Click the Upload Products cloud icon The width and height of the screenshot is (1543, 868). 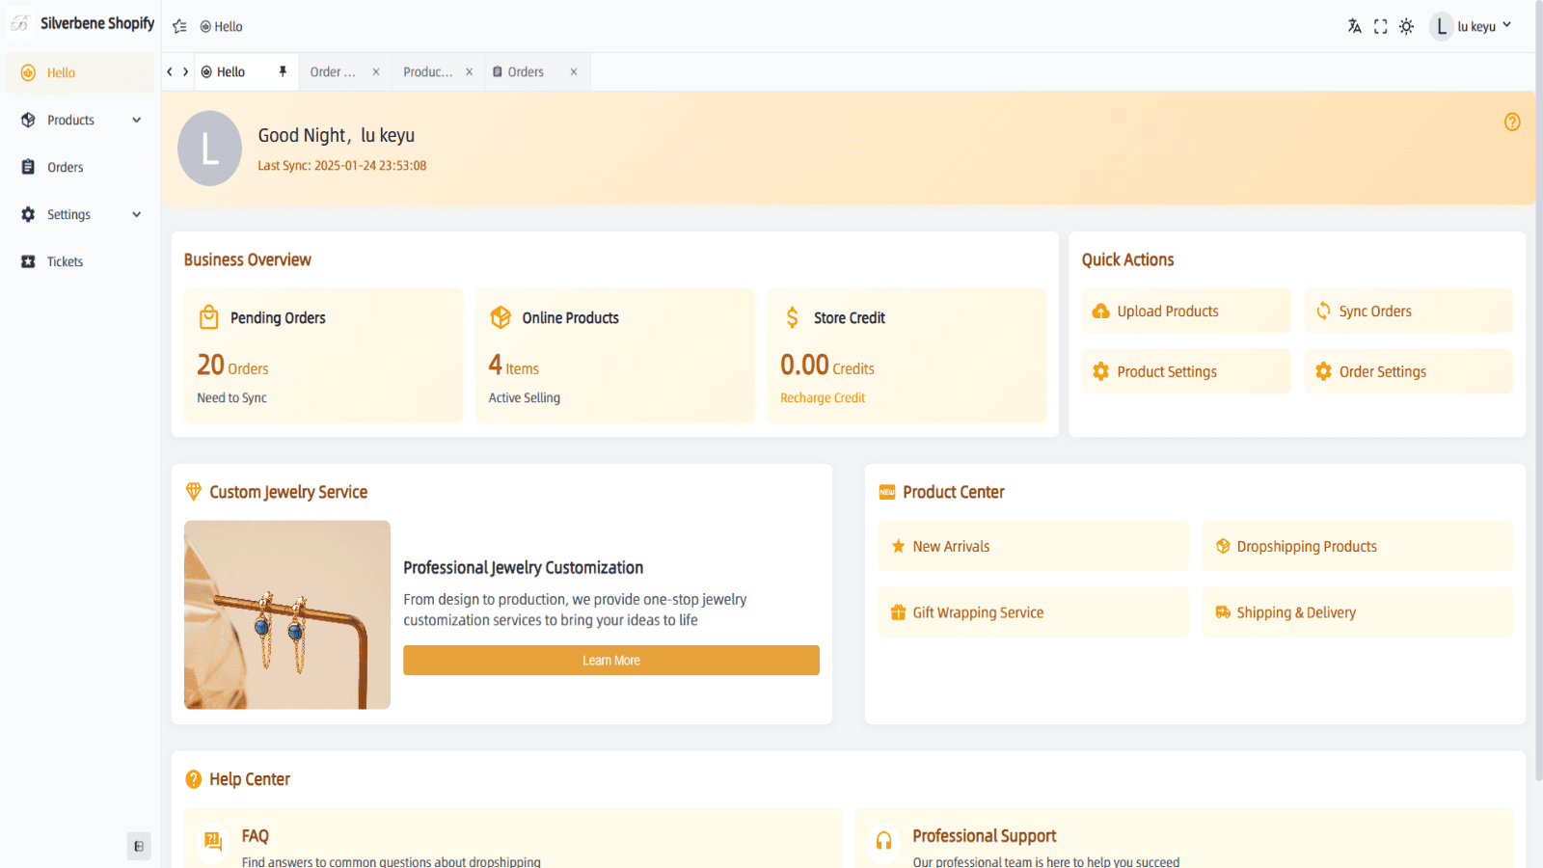tap(1100, 312)
